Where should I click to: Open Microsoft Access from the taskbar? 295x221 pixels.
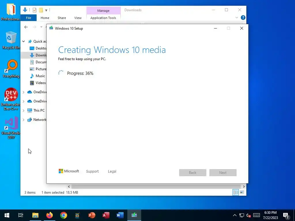(x=106, y=215)
